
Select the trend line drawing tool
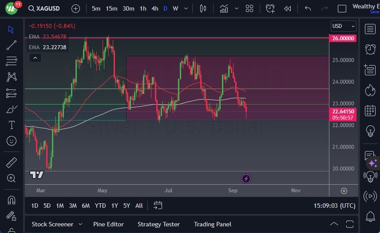[12, 45]
